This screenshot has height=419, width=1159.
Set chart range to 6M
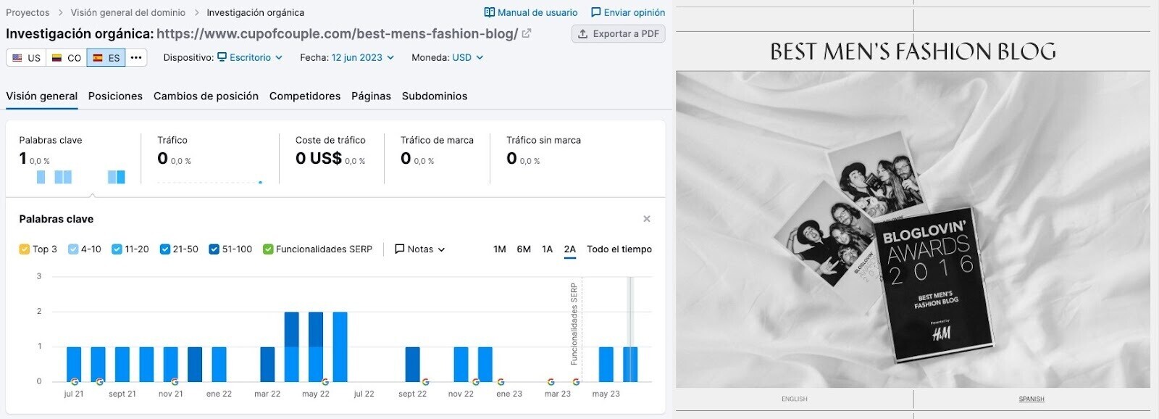click(x=524, y=249)
